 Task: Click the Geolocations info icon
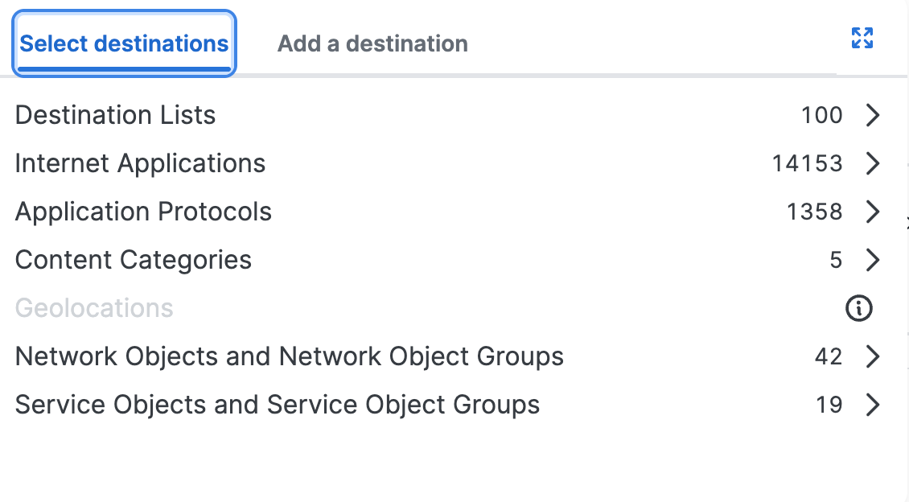(858, 308)
